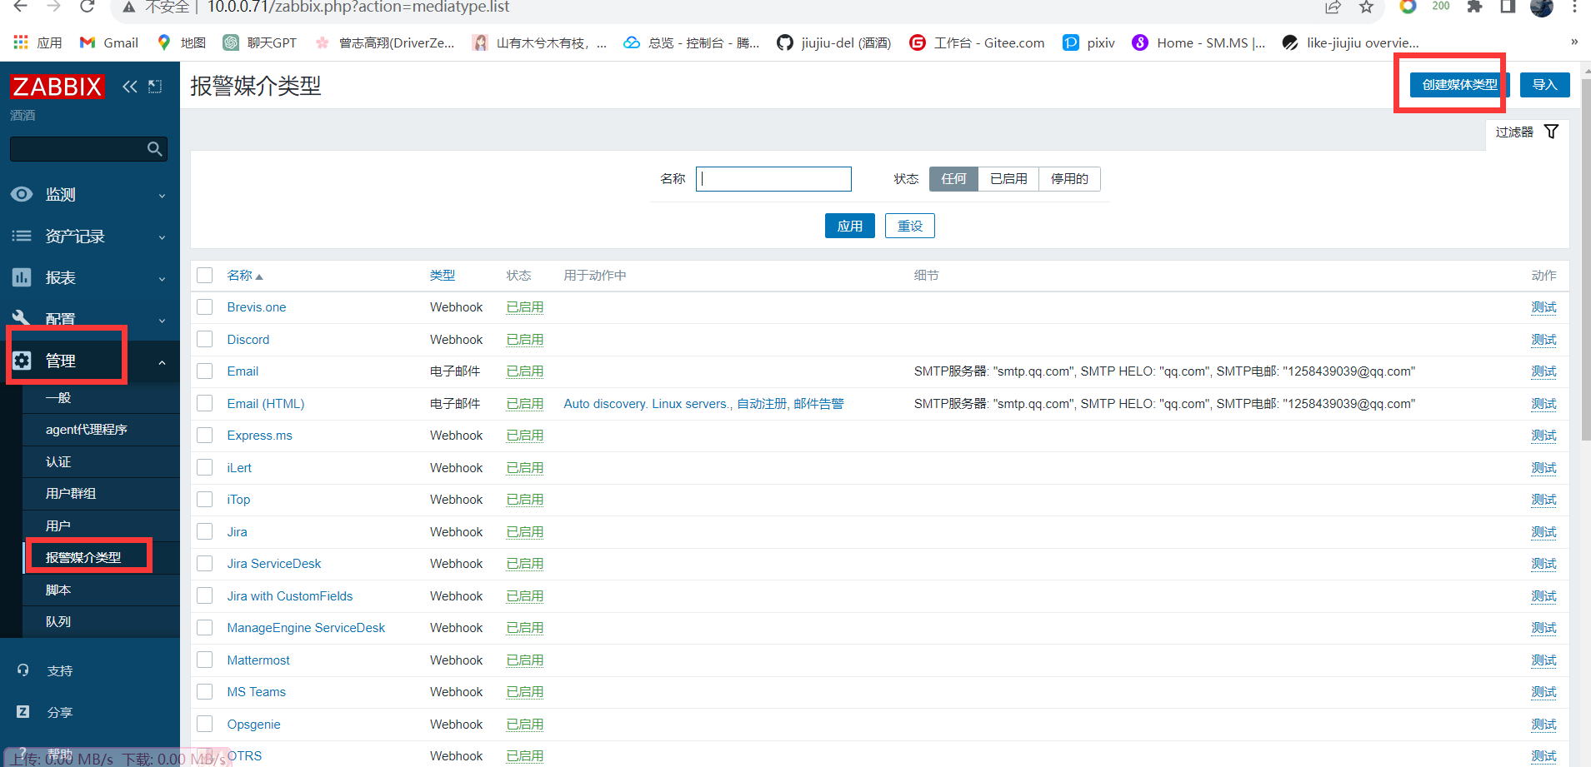Click the share page icon in address bar
This screenshot has height=767, width=1591.
(x=1333, y=7)
